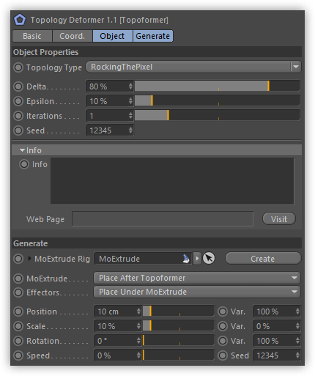Select the Basic tab
The width and height of the screenshot is (315, 376).
coord(32,36)
